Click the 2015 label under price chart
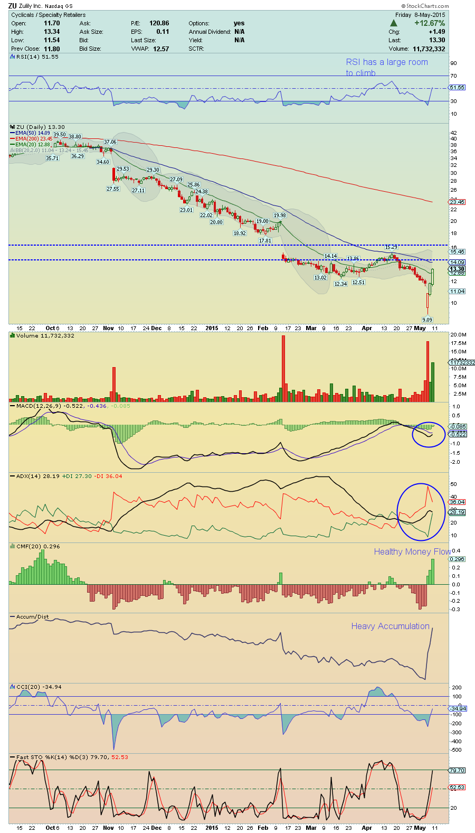 pos(212,328)
